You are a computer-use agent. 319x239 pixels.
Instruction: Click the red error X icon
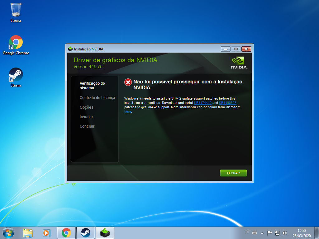[128, 82]
